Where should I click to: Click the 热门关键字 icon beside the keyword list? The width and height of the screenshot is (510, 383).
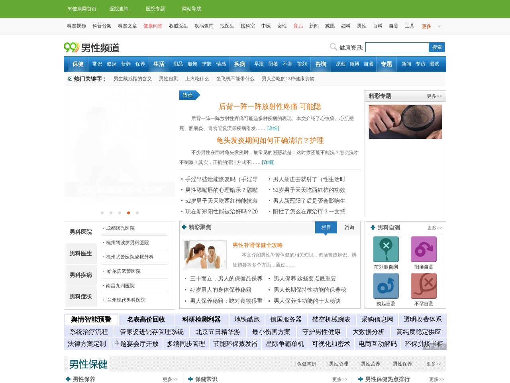point(70,78)
